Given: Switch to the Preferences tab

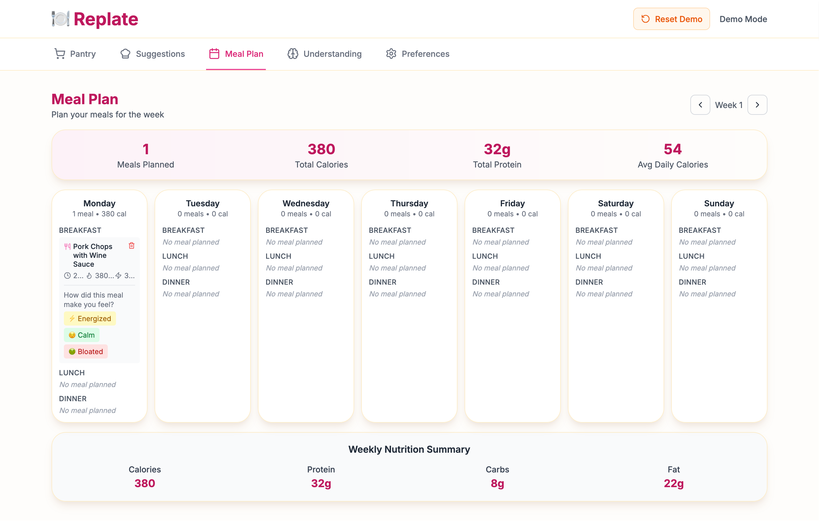Looking at the screenshot, I should [x=425, y=54].
